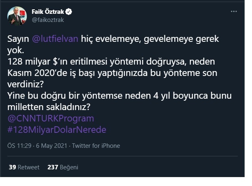The width and height of the screenshot is (252, 186).
Task: Open the #128MilyarDolarNerede hashtag
Action: 57,130
